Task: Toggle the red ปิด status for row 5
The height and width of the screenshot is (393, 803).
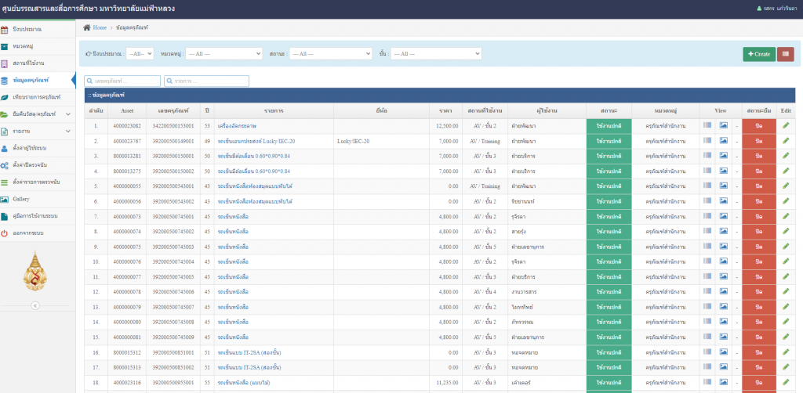Action: [758, 186]
